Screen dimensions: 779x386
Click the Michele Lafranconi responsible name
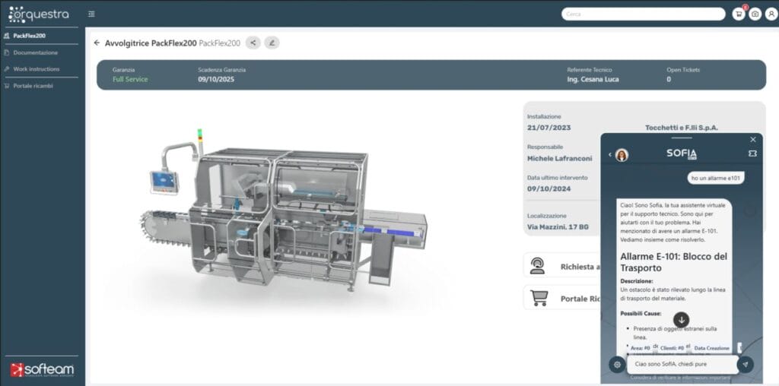tap(559, 158)
